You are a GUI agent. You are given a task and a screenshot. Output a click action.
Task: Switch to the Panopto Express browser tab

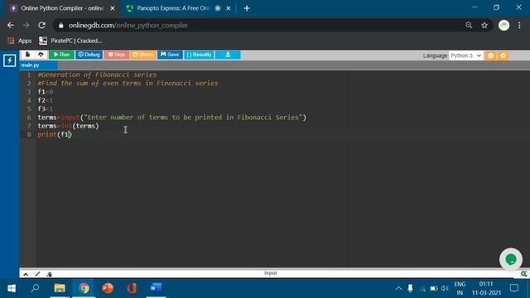tap(172, 8)
